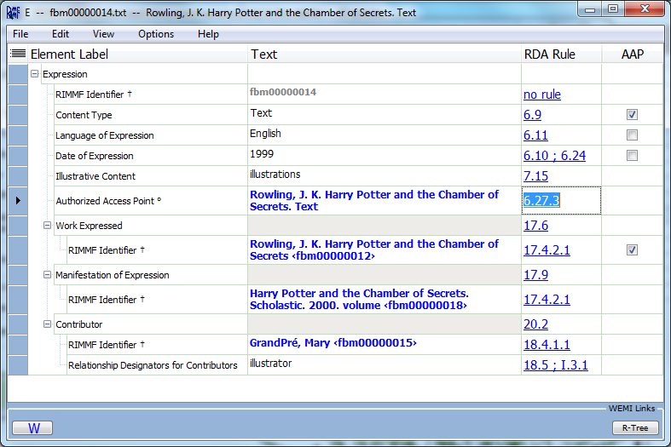Open the 'no rule' link
Image resolution: width=671 pixels, height=447 pixels.
[x=542, y=95]
